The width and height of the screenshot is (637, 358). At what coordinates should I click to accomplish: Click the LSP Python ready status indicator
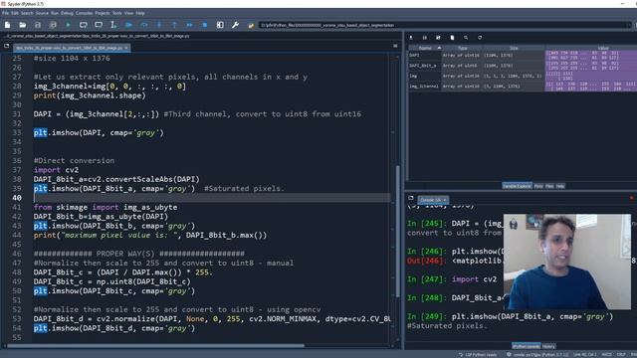coord(478,354)
